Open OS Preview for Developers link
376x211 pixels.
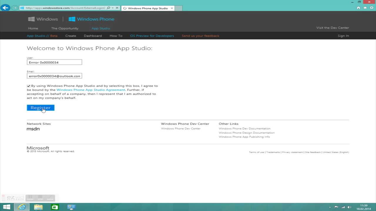click(x=152, y=36)
